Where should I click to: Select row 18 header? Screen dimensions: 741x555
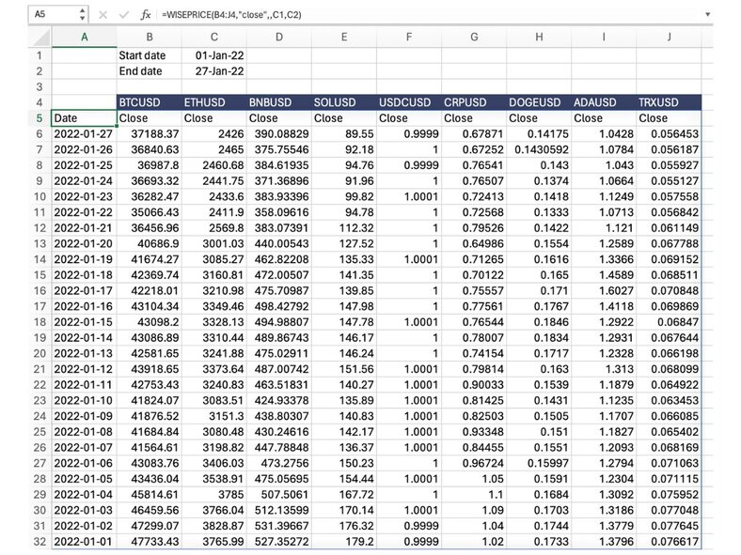pyautogui.click(x=39, y=321)
